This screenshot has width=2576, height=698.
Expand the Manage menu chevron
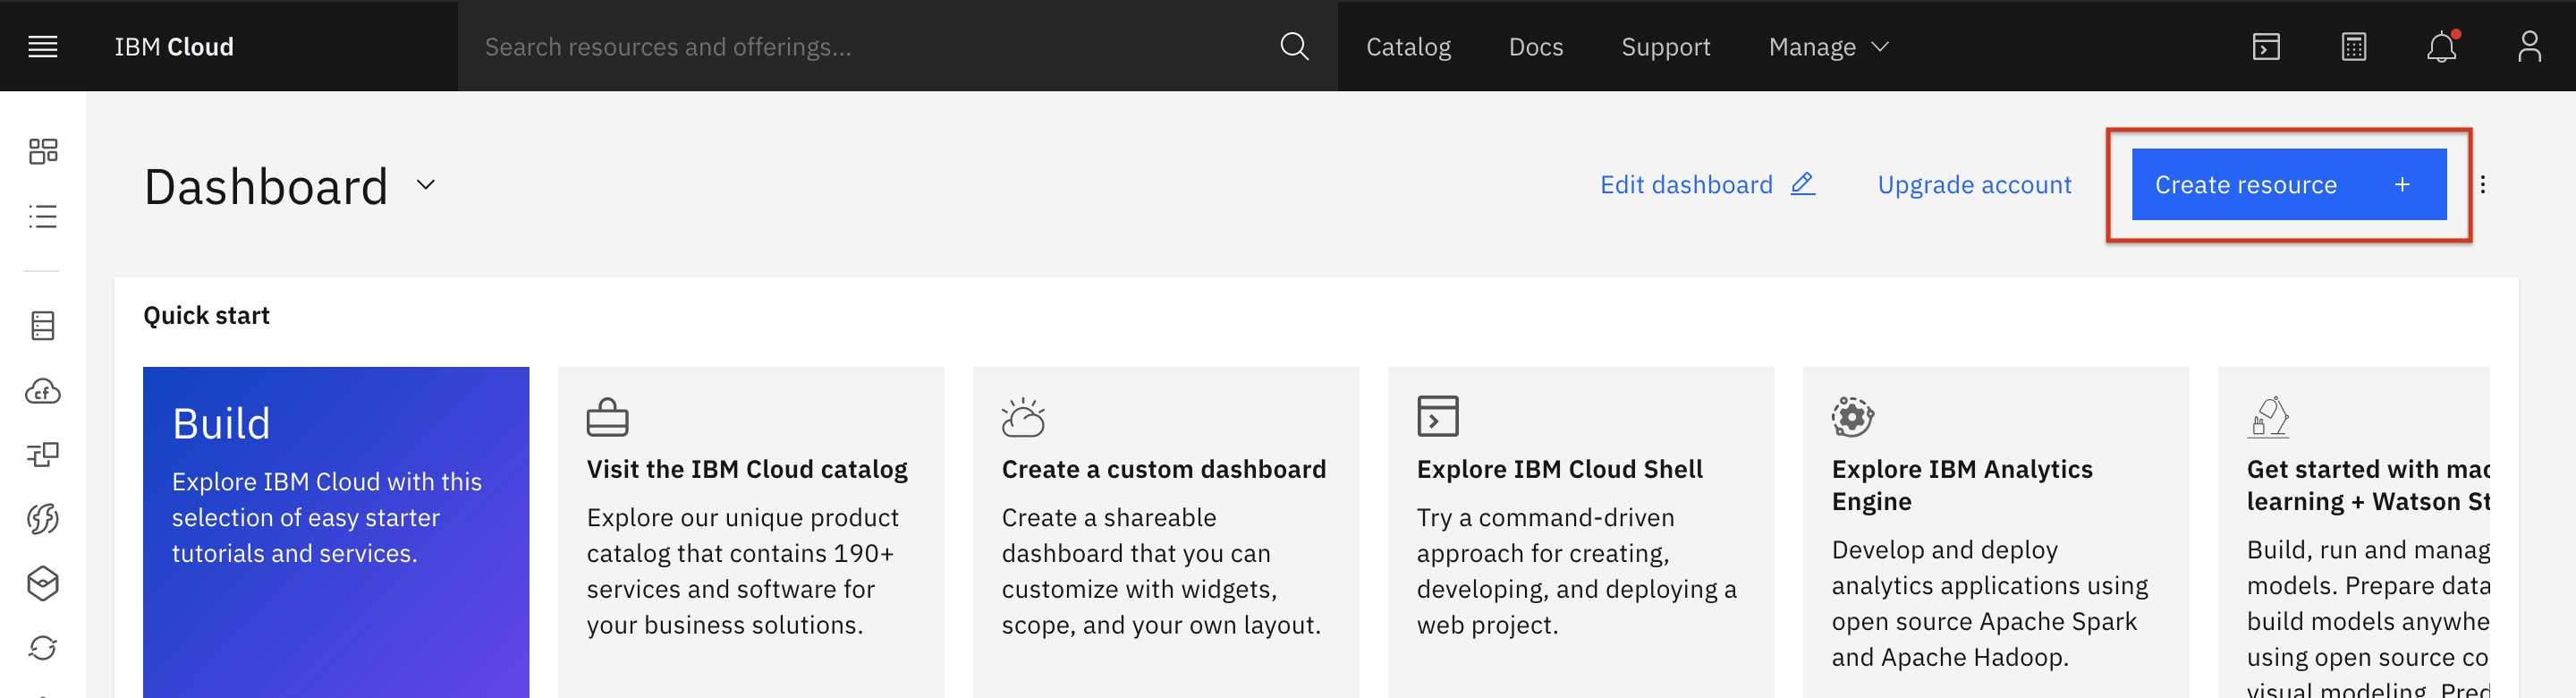pyautogui.click(x=1880, y=47)
